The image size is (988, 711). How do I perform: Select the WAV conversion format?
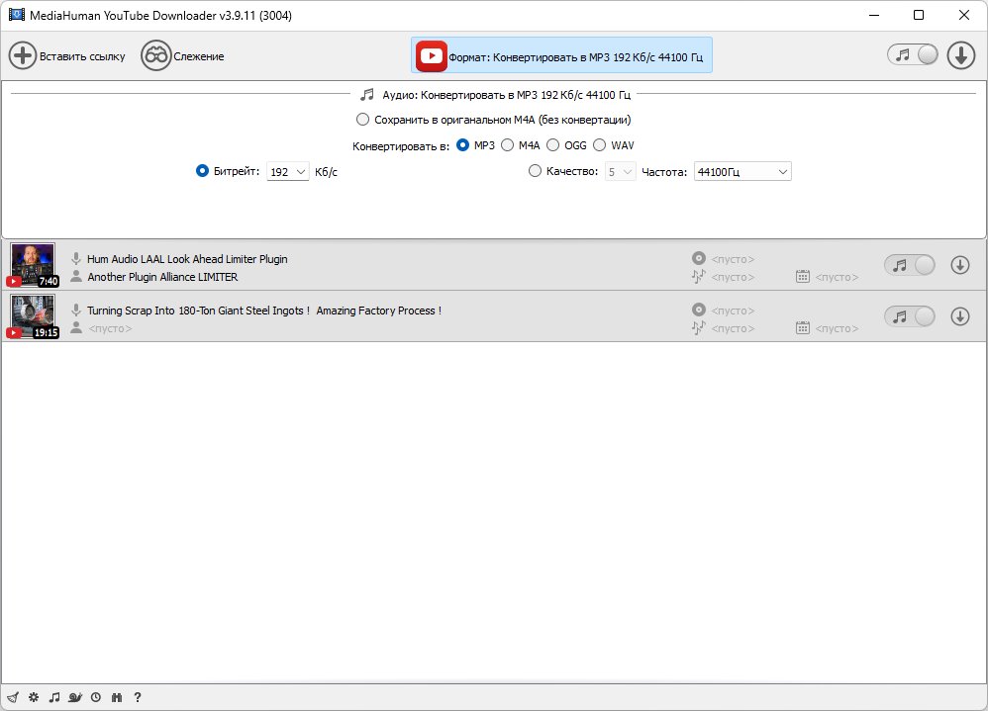tap(600, 145)
